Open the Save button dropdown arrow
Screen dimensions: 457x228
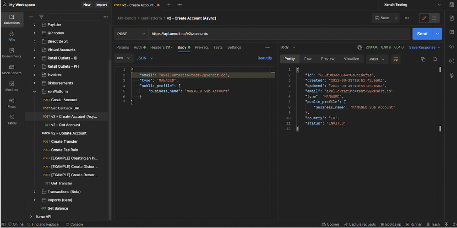pyautogui.click(x=396, y=18)
